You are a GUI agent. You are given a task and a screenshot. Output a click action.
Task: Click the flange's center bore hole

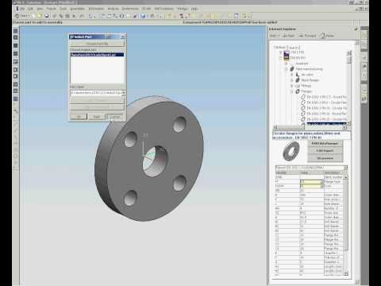point(155,160)
